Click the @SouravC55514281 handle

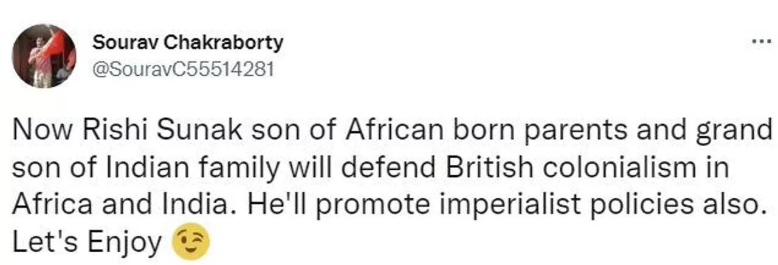[182, 70]
